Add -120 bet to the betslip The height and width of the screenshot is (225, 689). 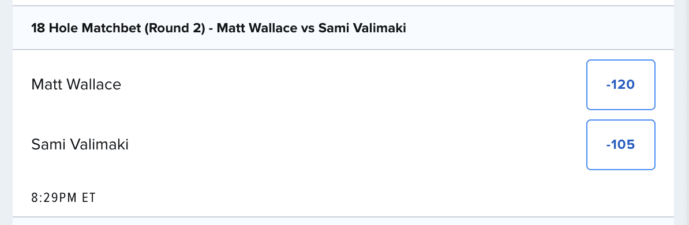point(620,85)
